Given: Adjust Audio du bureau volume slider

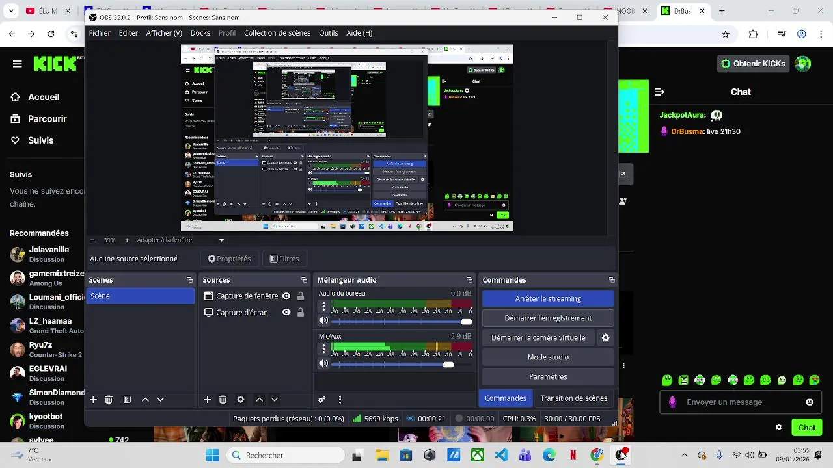Looking at the screenshot, I should (401, 322).
